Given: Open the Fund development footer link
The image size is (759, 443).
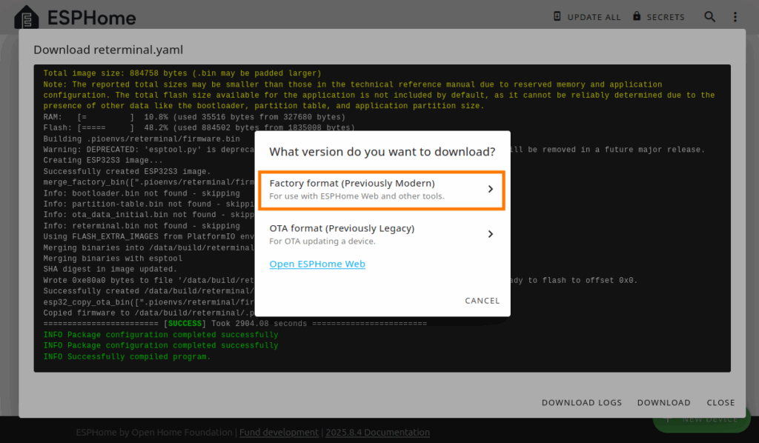Looking at the screenshot, I should tap(279, 433).
